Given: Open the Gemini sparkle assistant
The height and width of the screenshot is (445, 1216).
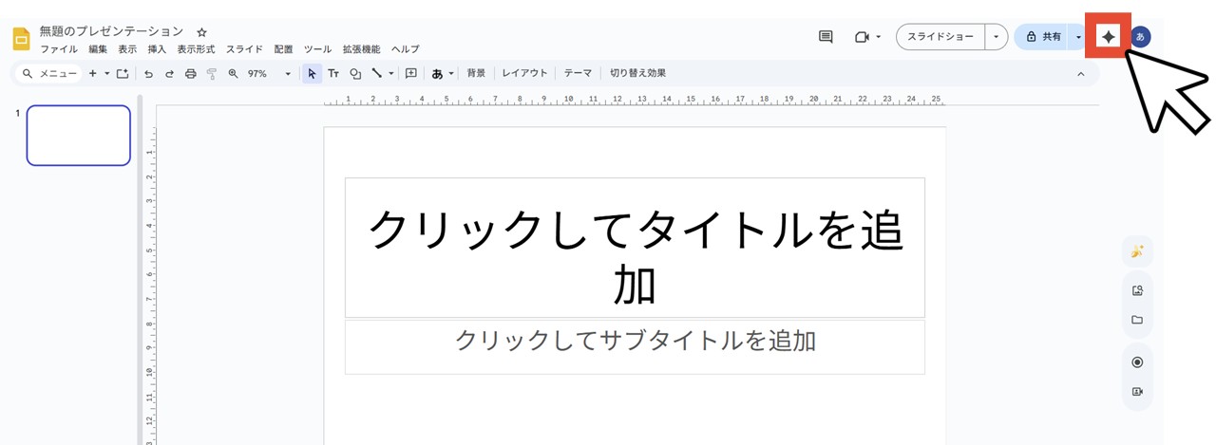Looking at the screenshot, I should pos(1108,36).
